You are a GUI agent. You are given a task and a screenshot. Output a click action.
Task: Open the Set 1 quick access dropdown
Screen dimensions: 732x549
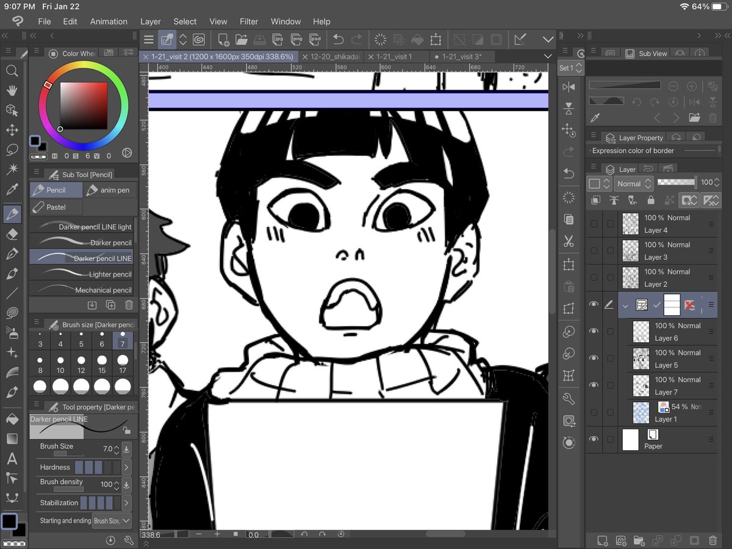pos(572,68)
